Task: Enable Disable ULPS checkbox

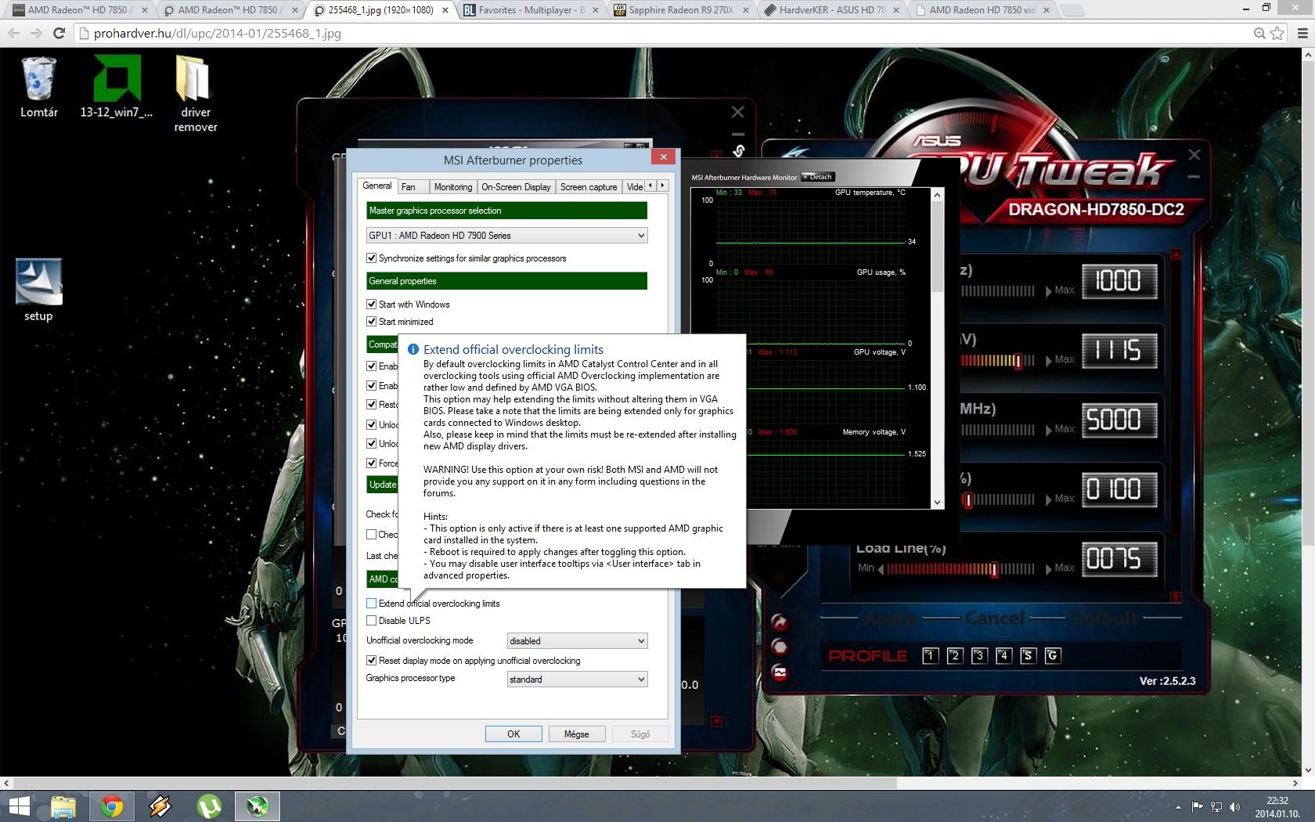Action: [x=372, y=621]
